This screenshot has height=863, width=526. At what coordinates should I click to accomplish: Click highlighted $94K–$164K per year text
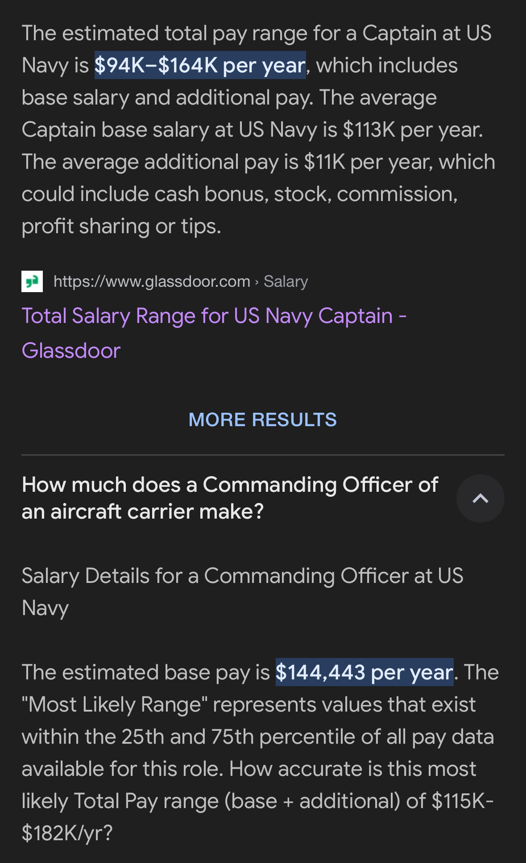[200, 65]
